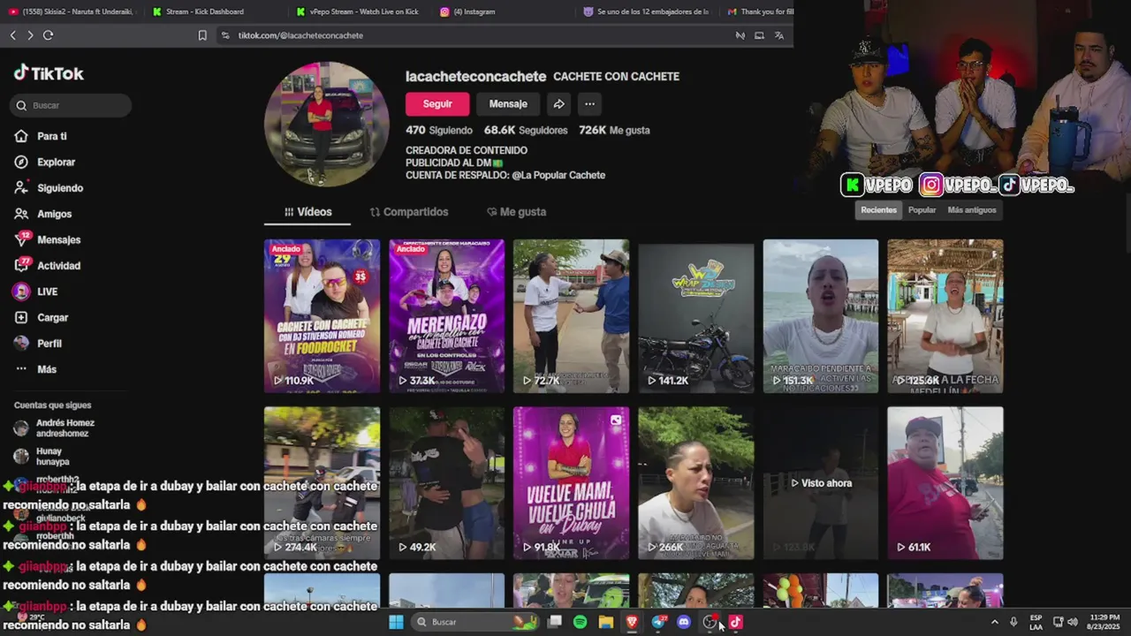The height and width of the screenshot is (636, 1131).
Task: Click Cargar to upload a video
Action: [x=41, y=317]
